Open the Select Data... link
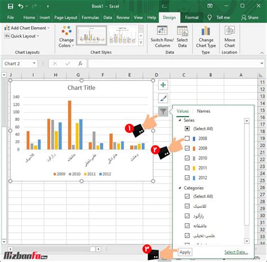Image resolution: width=267 pixels, height=262 pixels. point(236,252)
